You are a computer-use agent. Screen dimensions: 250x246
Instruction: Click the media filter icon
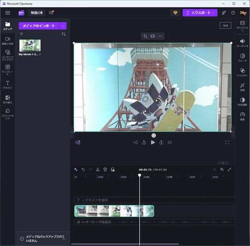pyautogui.click(x=21, y=34)
